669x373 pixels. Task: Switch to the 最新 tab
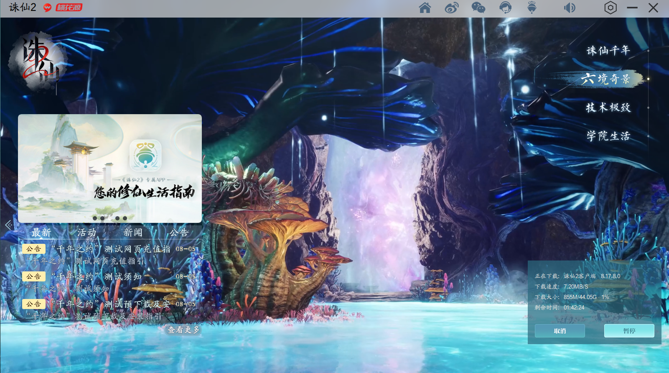click(41, 232)
